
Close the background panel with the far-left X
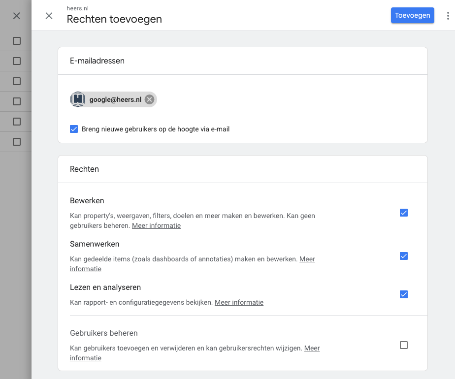(x=17, y=16)
